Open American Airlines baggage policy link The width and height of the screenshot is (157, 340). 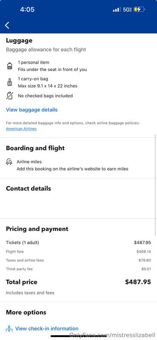pos(21,129)
